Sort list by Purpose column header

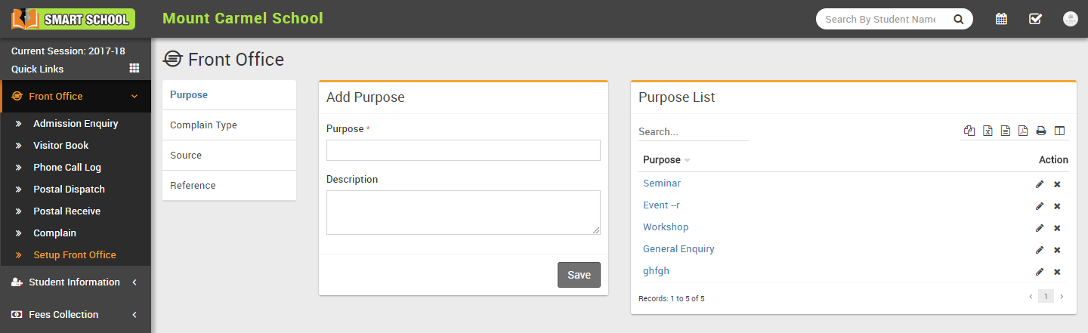662,159
